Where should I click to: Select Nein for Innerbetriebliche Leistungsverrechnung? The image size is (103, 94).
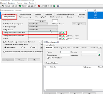point(31,47)
